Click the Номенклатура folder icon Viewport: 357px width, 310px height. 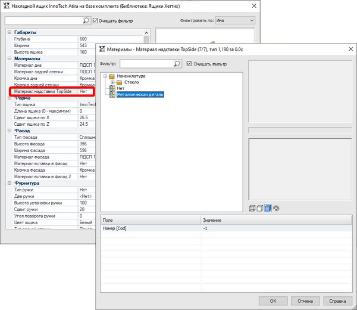(x=112, y=76)
